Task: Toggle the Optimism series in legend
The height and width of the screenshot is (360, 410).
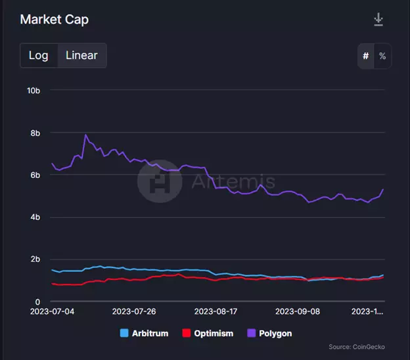Action: [x=208, y=333]
